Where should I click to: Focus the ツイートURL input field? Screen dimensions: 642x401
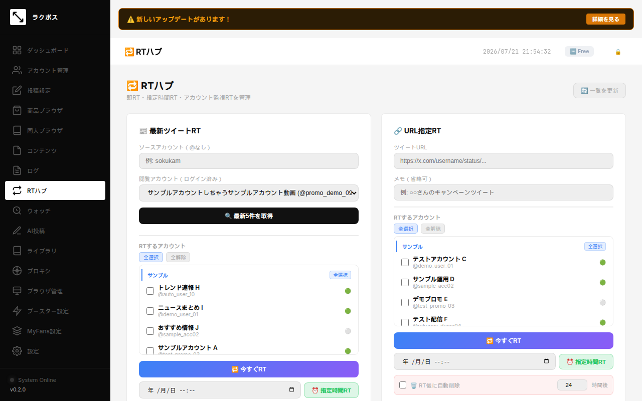(504, 161)
